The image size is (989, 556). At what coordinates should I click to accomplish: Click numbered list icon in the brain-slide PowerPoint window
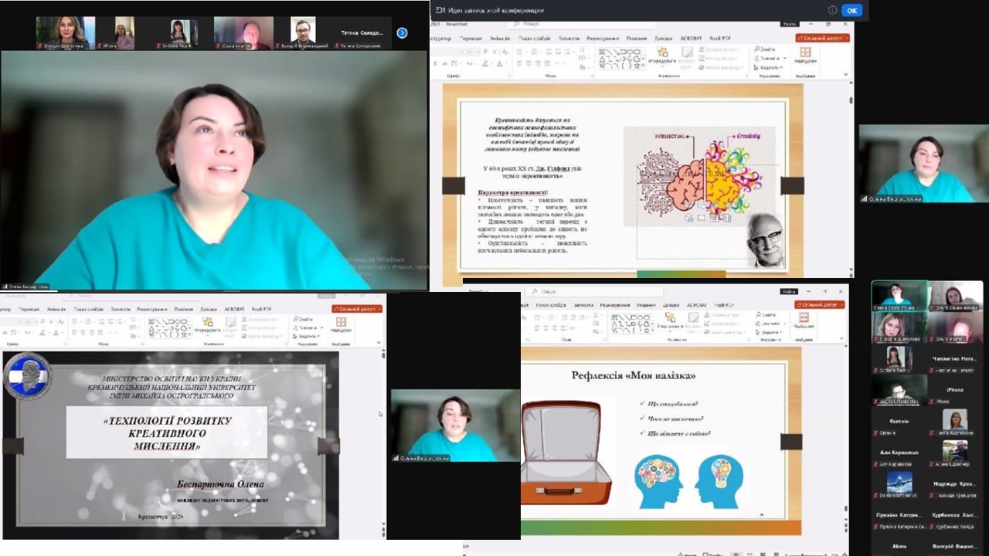[535, 52]
